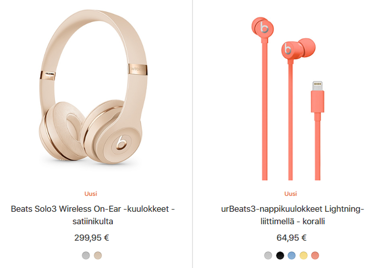Open the urBeats3-nappikuulokkeet Lightning product title link
This screenshot has height=268, width=373.
click(x=292, y=215)
